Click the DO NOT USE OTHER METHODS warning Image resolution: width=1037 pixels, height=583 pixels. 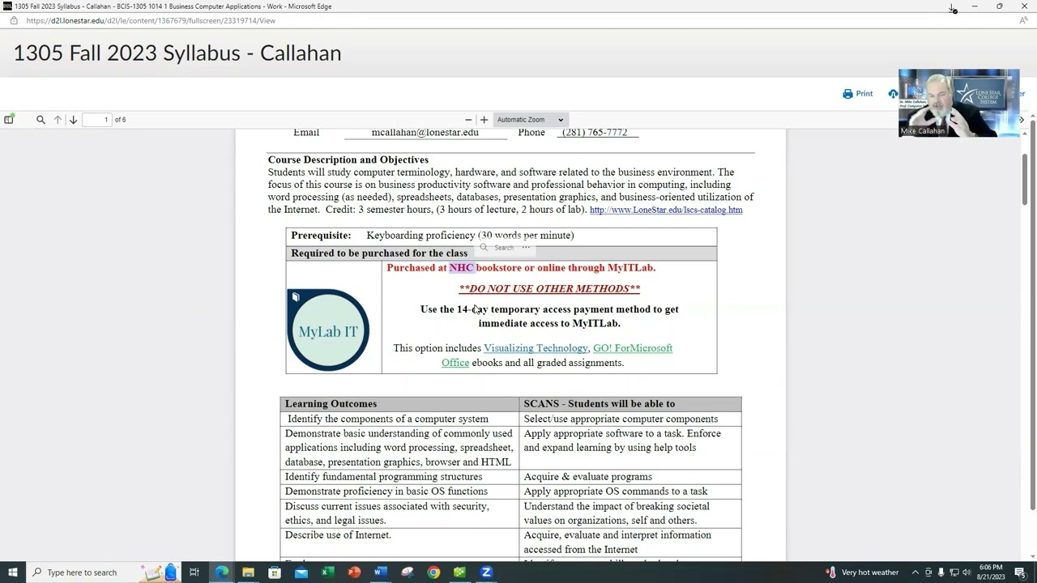click(x=549, y=289)
